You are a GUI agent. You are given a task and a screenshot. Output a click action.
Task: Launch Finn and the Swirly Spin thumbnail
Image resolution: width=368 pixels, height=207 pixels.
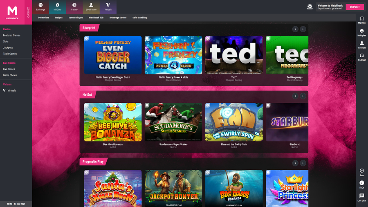pyautogui.click(x=234, y=122)
